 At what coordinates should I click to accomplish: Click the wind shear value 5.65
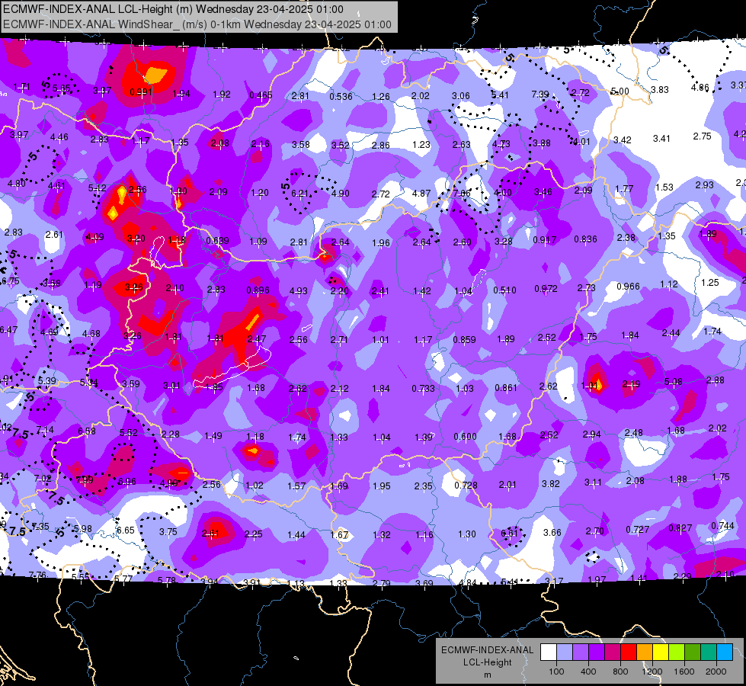(x=62, y=88)
